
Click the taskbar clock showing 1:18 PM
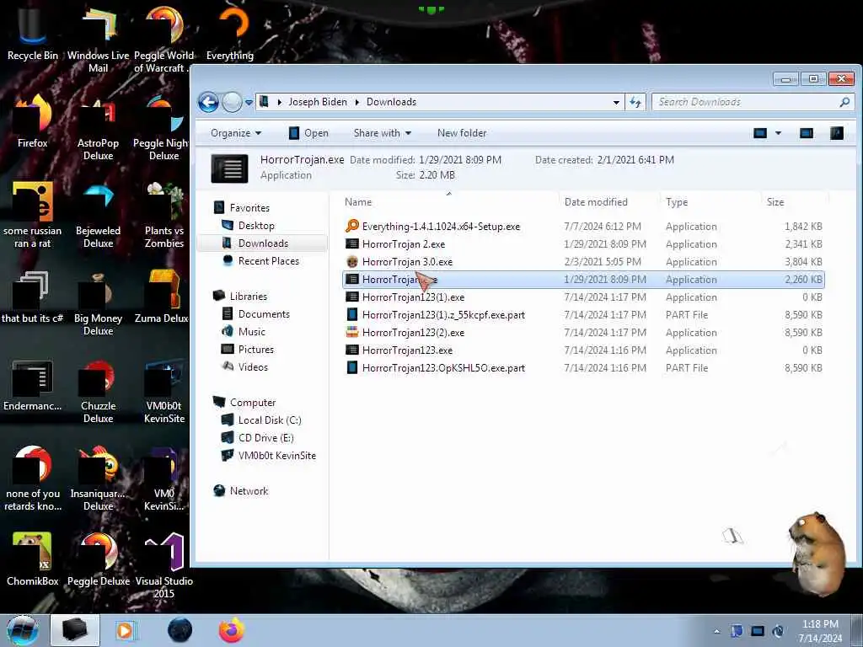coord(820,631)
